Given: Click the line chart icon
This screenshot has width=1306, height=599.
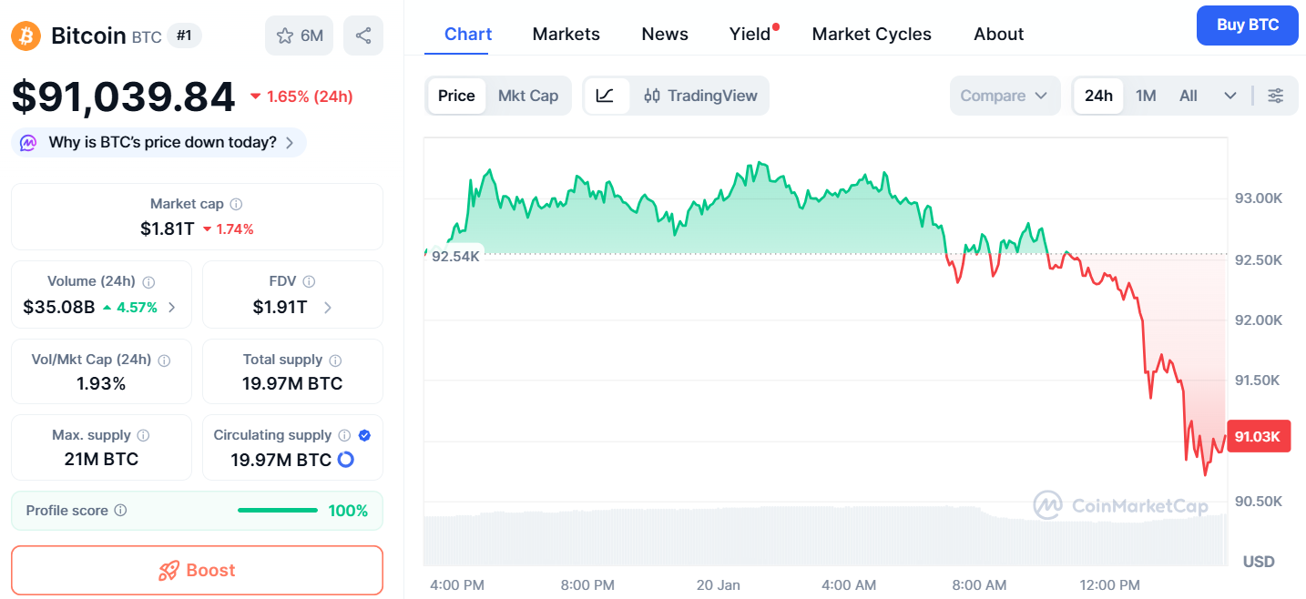Looking at the screenshot, I should coord(606,96).
